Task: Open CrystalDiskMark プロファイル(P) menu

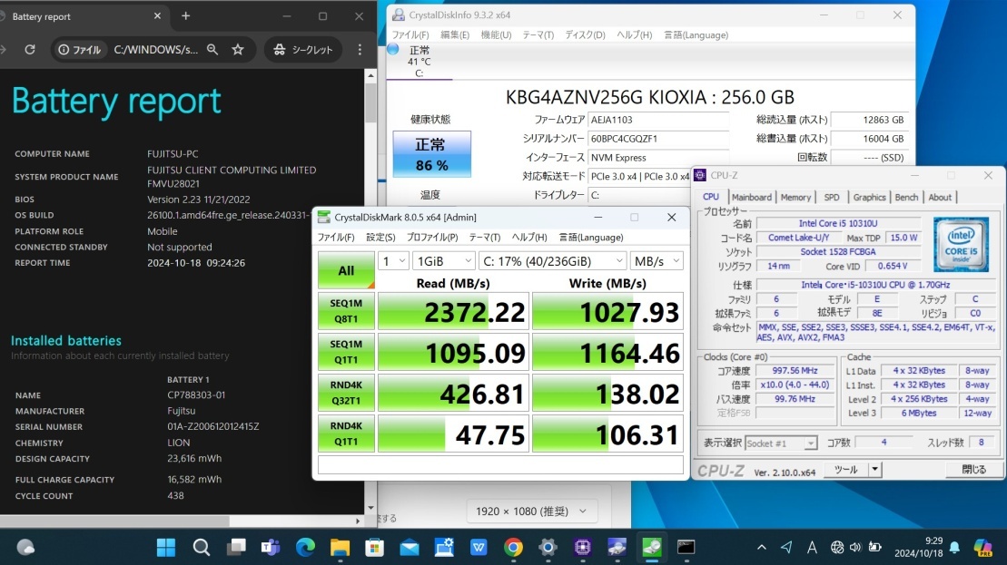Action: [x=432, y=238]
